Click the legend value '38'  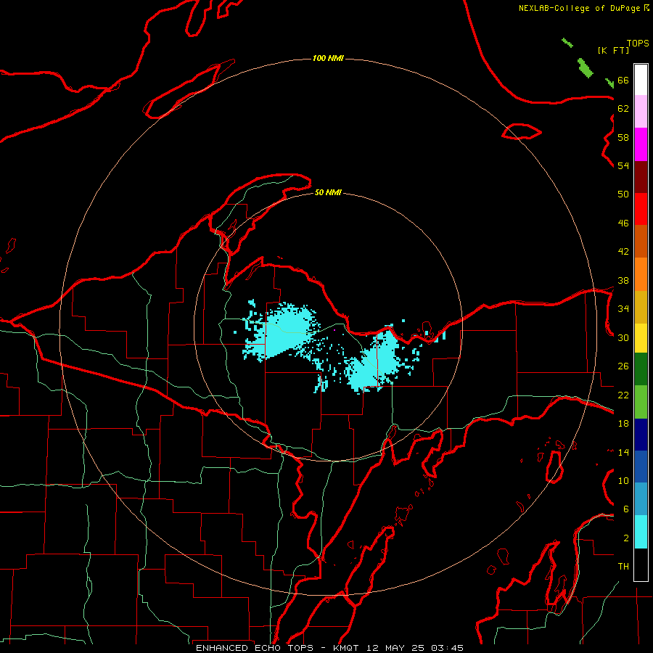tap(623, 280)
